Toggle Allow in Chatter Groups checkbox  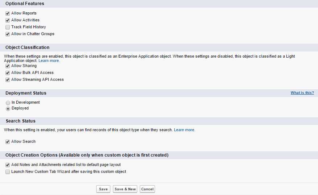click(x=8, y=34)
